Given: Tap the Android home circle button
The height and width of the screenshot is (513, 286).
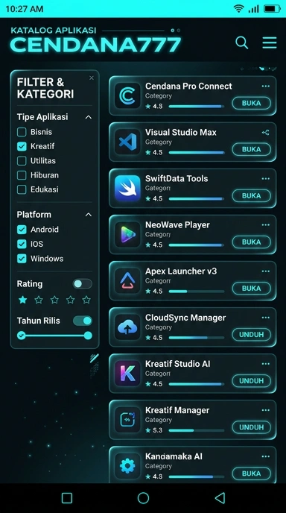Looking at the screenshot, I should [143, 498].
